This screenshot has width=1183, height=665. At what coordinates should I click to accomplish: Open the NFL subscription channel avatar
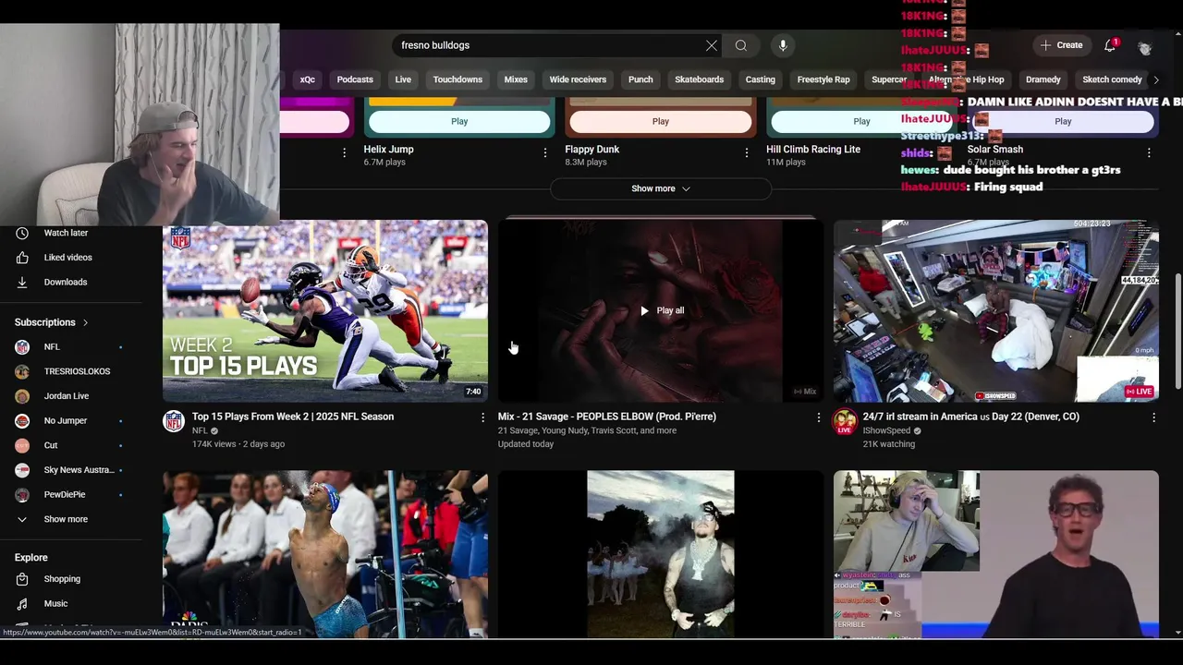(22, 347)
